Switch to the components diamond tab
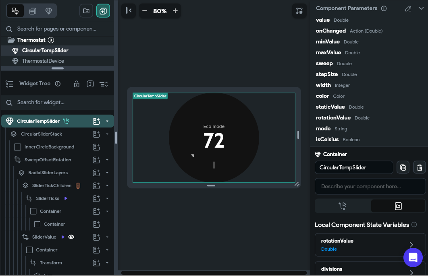This screenshot has width=428, height=276. click(x=49, y=11)
